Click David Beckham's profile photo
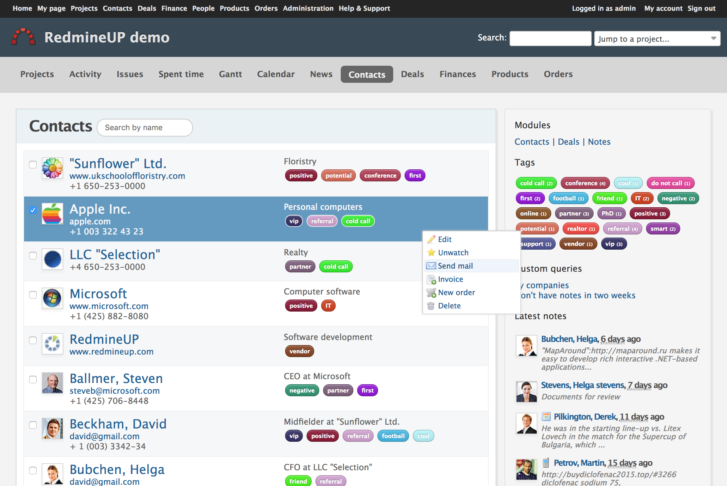This screenshot has height=486, width=727. [x=52, y=429]
